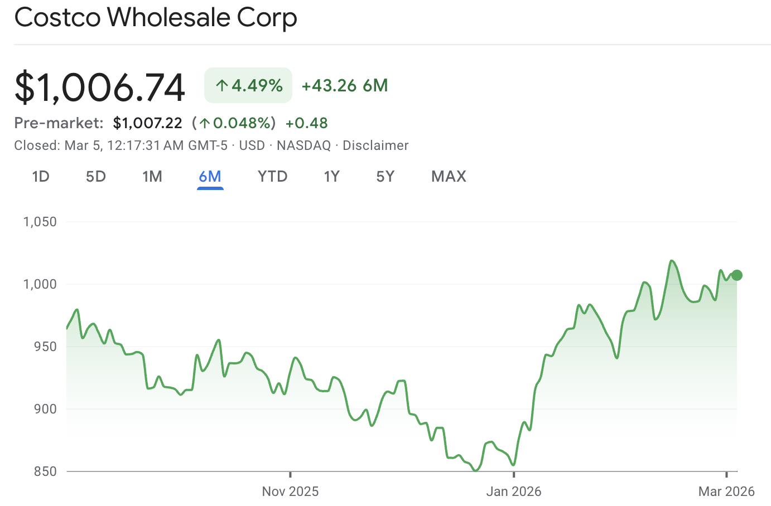Click the 1,000 y-axis gridline label
This screenshot has height=506, width=771.
tap(40, 284)
